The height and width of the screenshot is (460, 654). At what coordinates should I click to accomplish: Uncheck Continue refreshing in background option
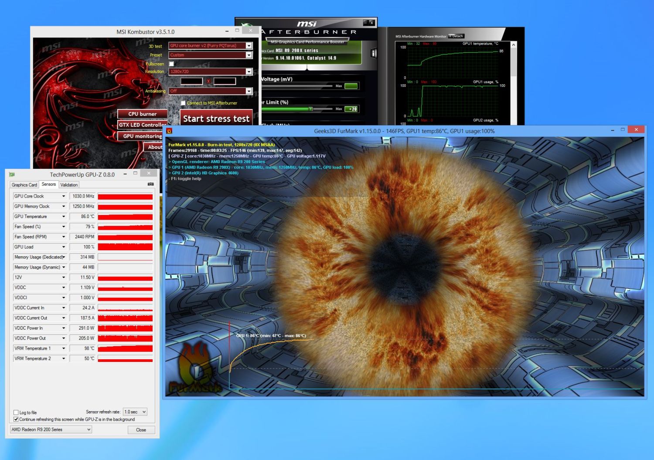[16, 419]
